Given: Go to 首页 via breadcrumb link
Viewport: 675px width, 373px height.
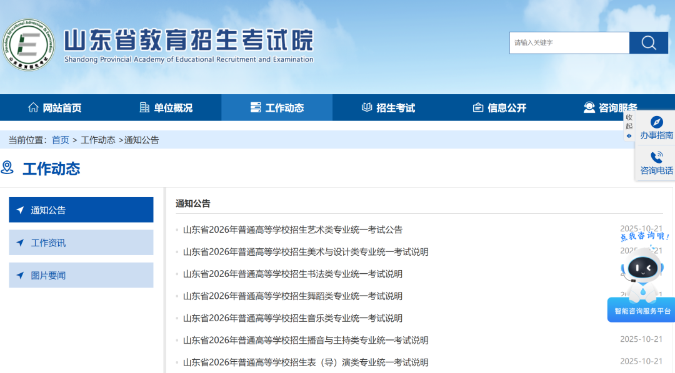Looking at the screenshot, I should coord(61,140).
